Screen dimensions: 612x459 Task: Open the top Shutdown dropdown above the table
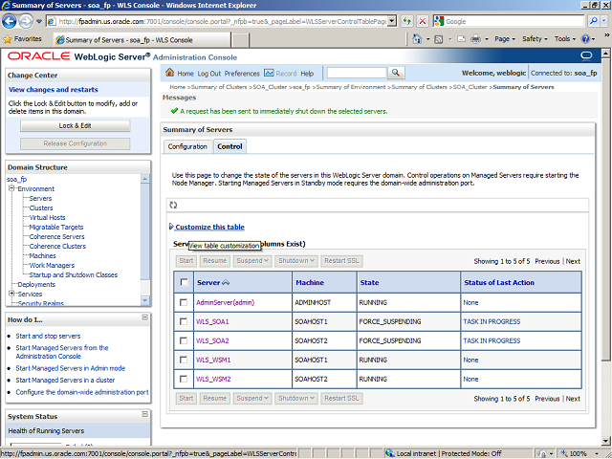[295, 261]
